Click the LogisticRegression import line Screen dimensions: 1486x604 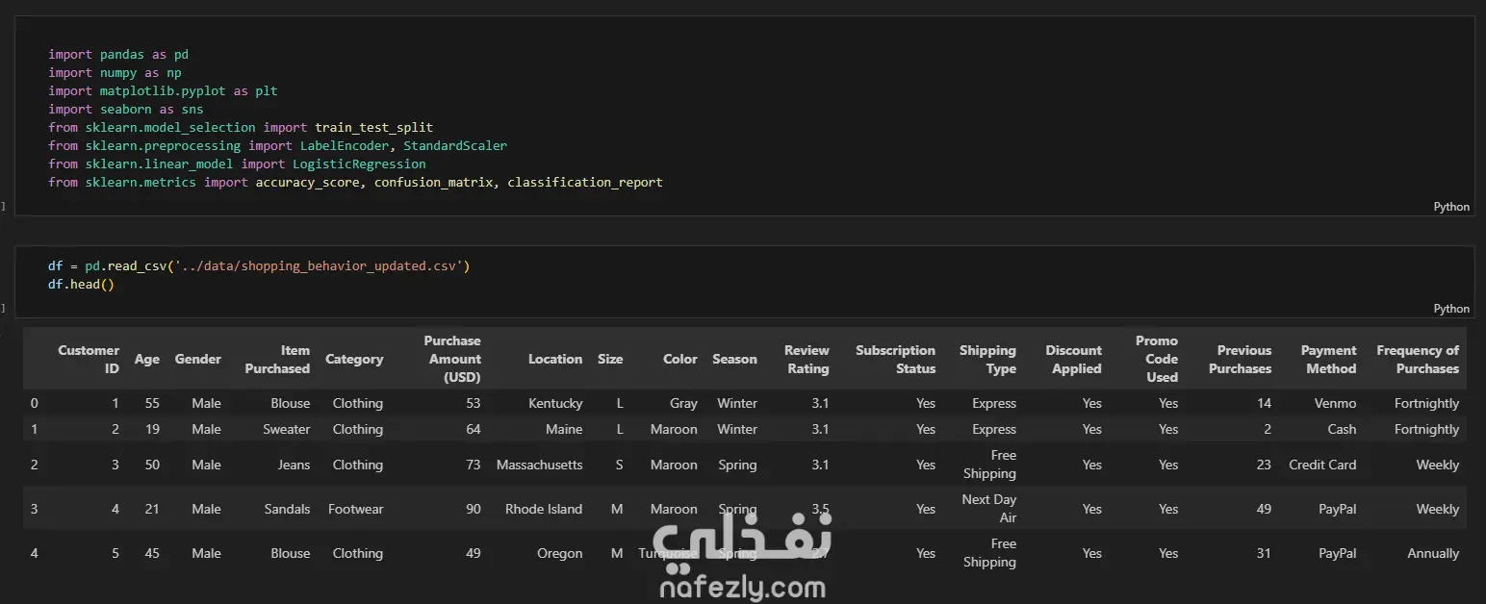237,164
